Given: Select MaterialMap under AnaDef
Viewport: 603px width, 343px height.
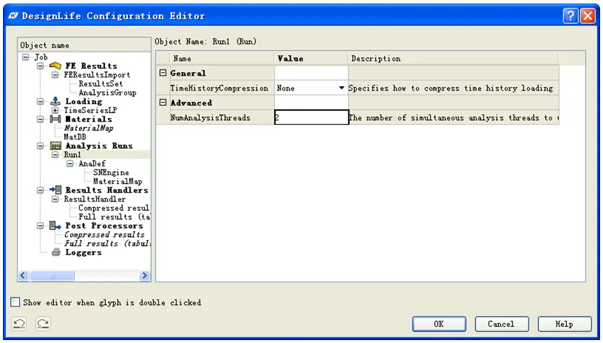Looking at the screenshot, I should tap(118, 181).
